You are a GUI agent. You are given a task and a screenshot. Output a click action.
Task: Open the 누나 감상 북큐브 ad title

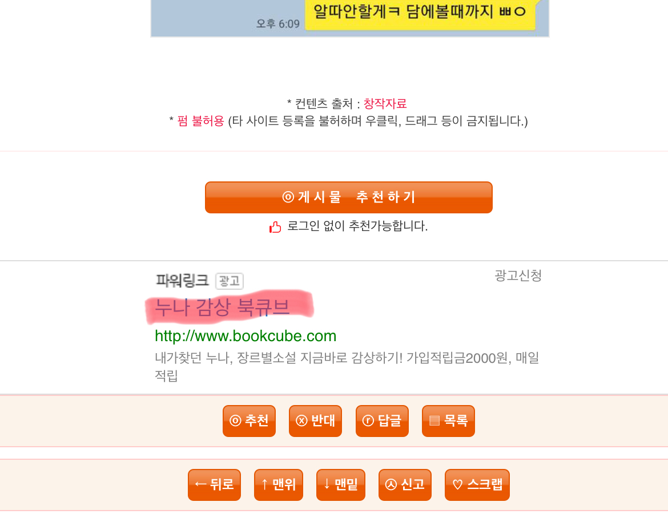[222, 307]
